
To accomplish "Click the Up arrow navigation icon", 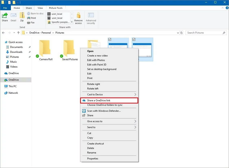I will (18, 33).
